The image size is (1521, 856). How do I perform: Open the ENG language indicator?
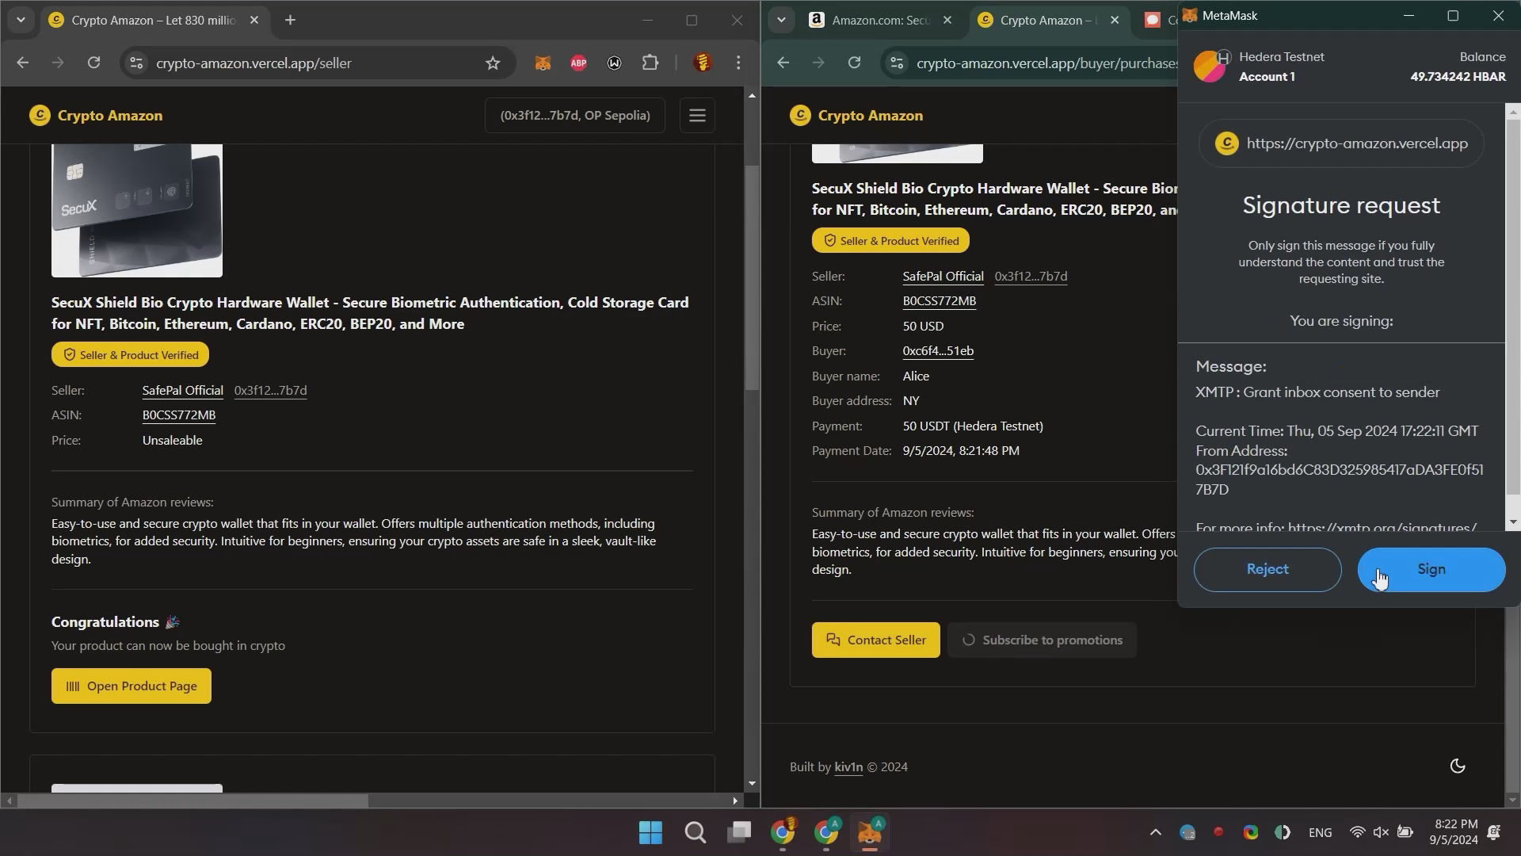tap(1320, 832)
